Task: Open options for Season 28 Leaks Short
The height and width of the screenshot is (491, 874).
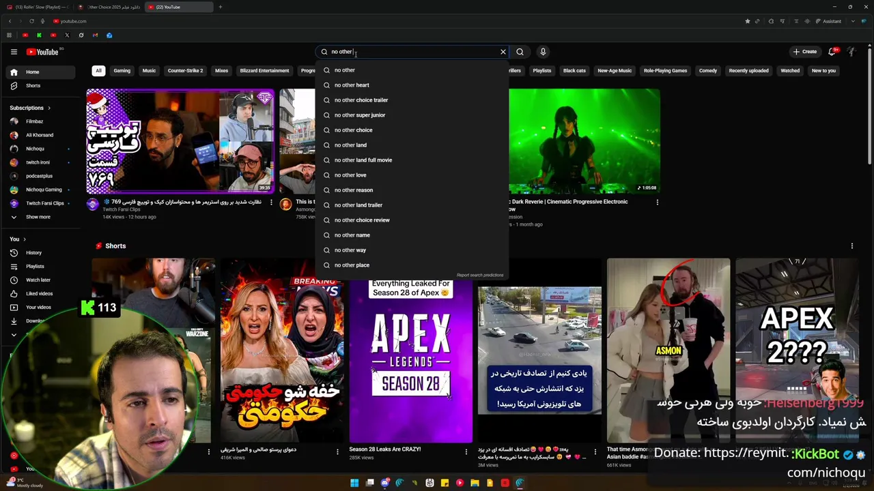Action: tap(466, 451)
